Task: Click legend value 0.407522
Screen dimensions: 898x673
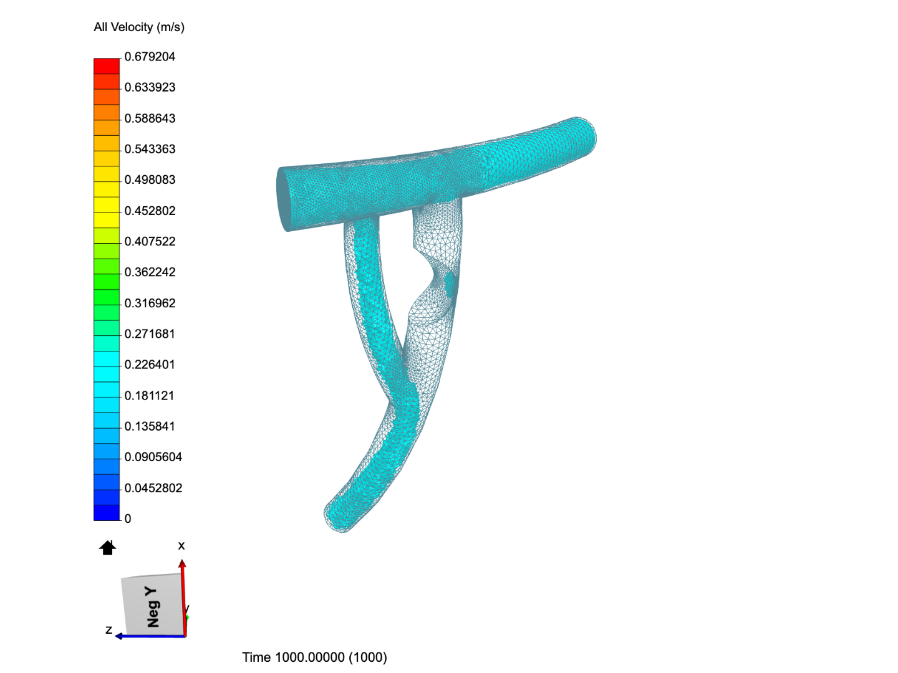Action: point(150,241)
